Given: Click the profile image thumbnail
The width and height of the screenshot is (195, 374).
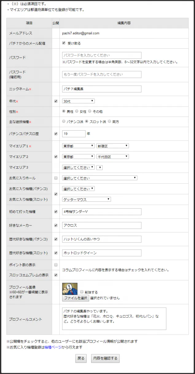Looking at the screenshot, I should 70,289.
